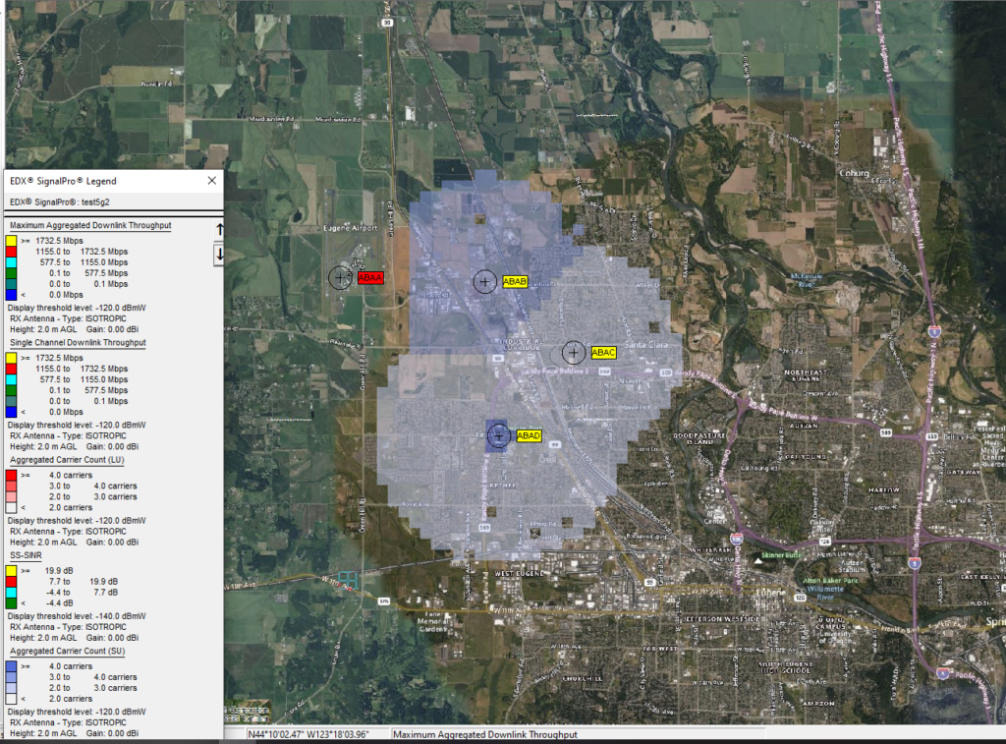
Task: Select the ABAD transmitter crosshair icon
Action: point(498,435)
